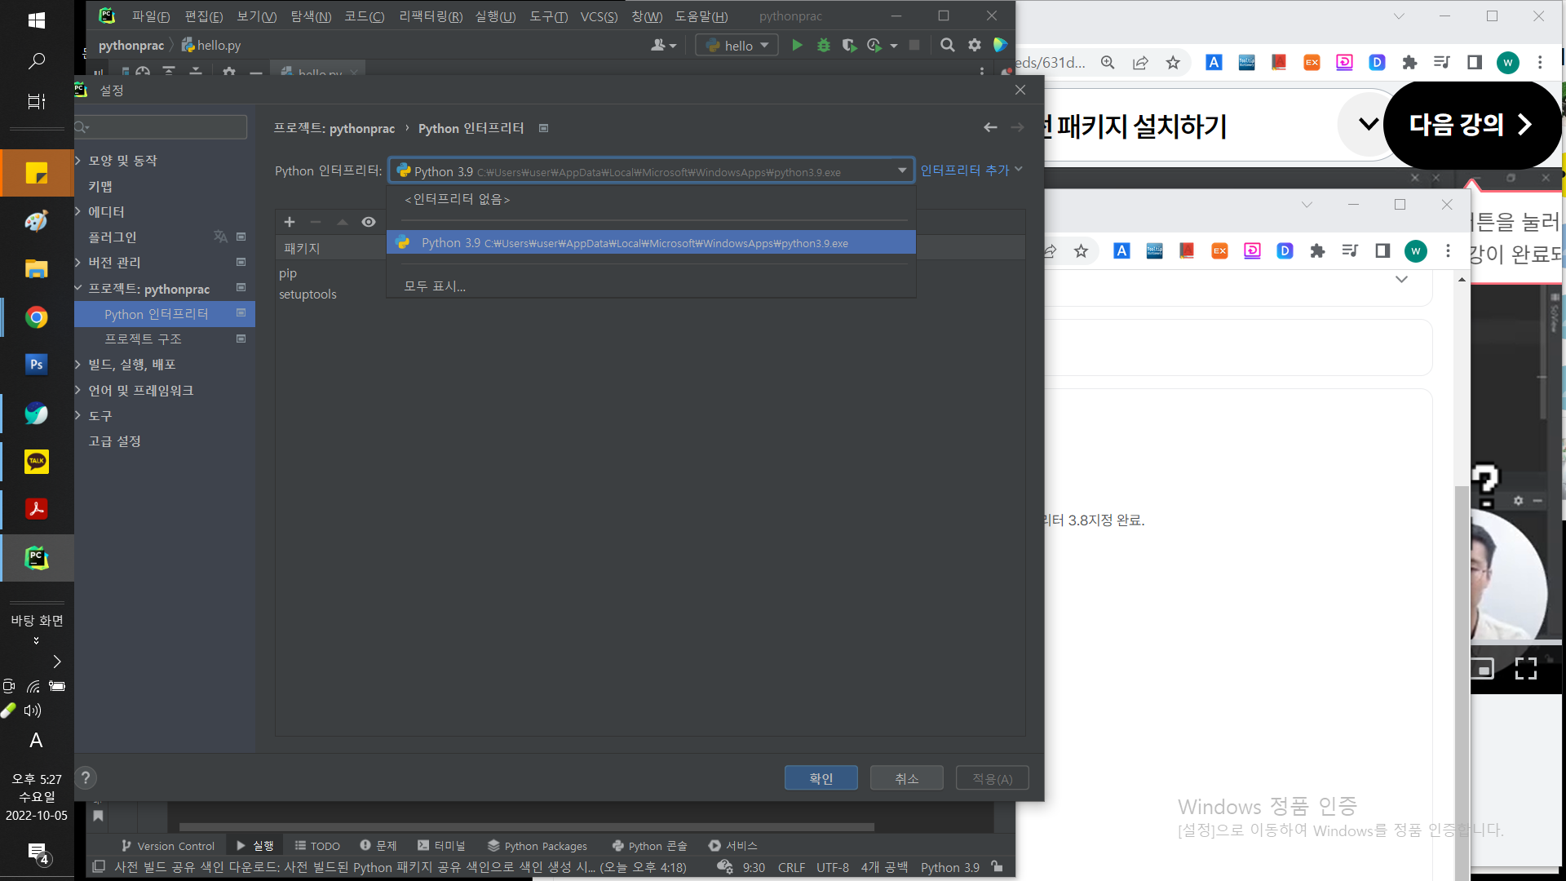This screenshot has width=1566, height=881.
Task: Expand 빌드, 실행, 배포 category
Action: pos(78,365)
